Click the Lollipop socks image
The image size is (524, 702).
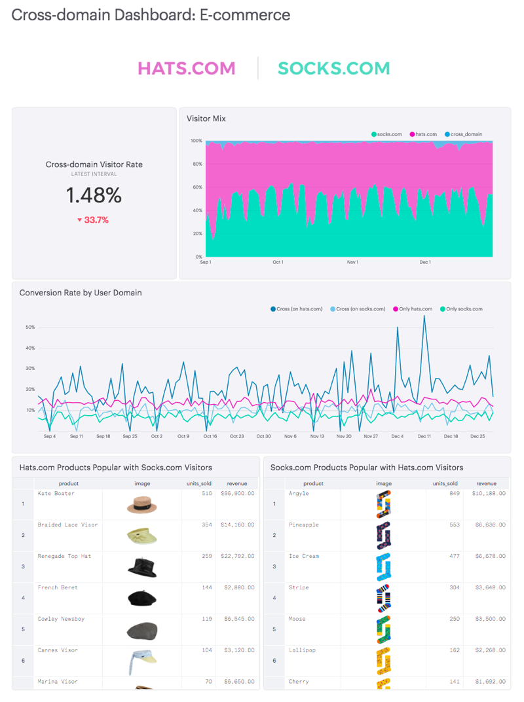click(x=384, y=661)
